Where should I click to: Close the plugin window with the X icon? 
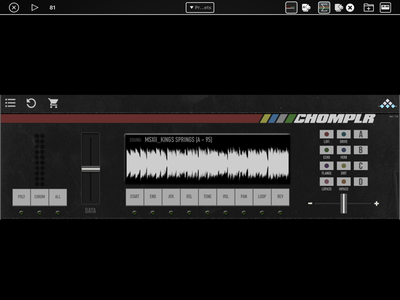[x=14, y=7]
